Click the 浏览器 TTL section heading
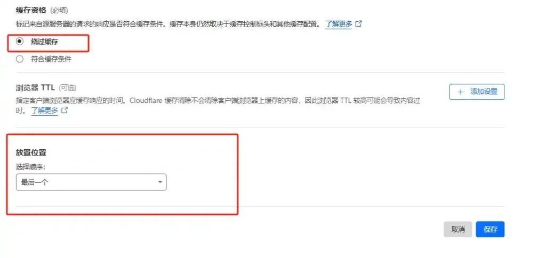This screenshot has height=258, width=546. 35,87
